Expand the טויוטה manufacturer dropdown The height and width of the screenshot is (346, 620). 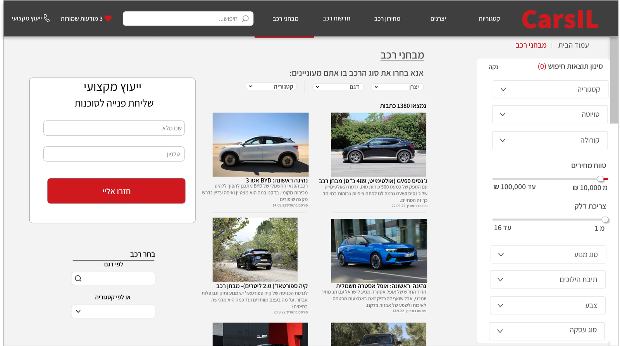click(550, 114)
